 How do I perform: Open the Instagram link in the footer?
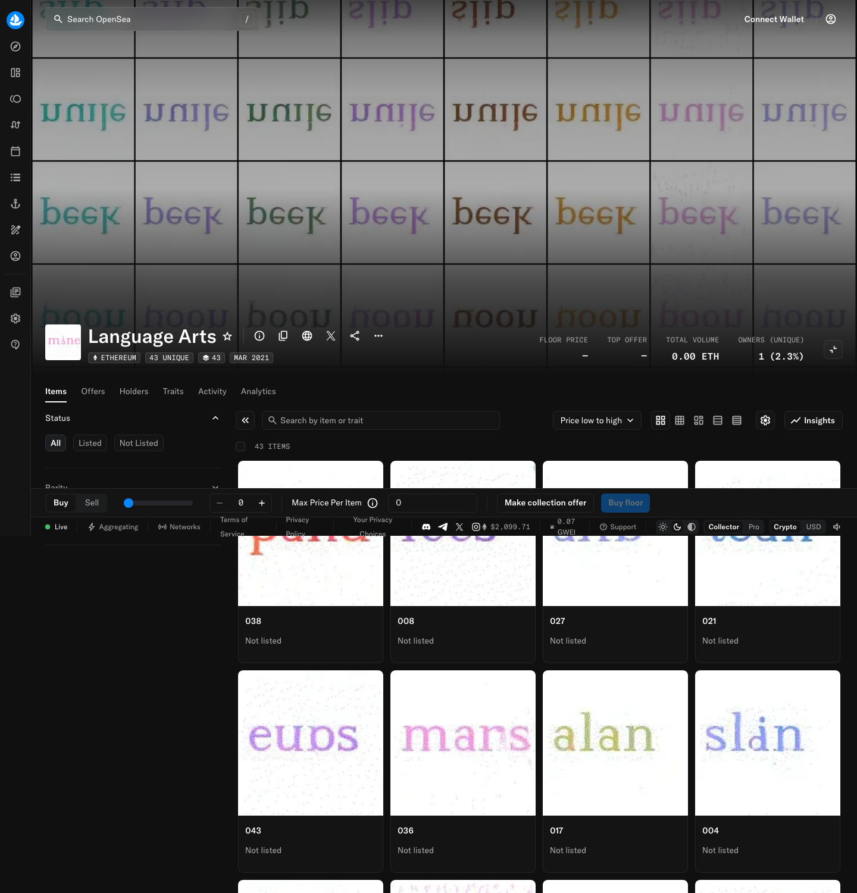pyautogui.click(x=476, y=527)
